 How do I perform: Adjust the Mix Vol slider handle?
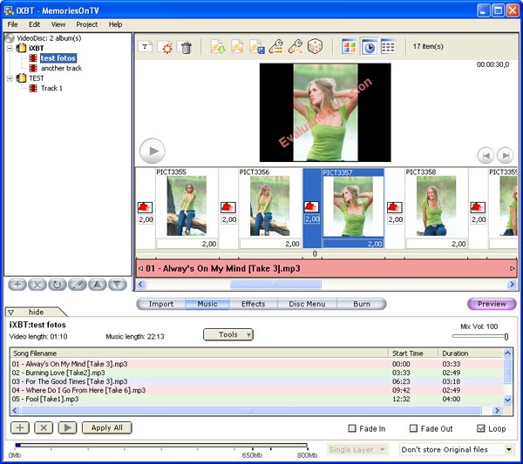pyautogui.click(x=506, y=337)
